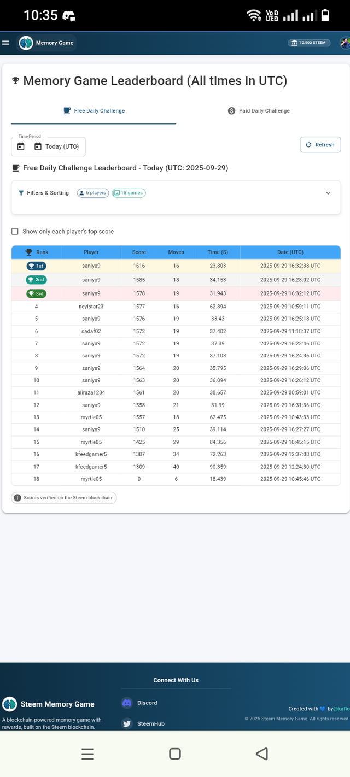Click the 2nd place trophy badge
This screenshot has width=350, height=777.
[x=36, y=280]
